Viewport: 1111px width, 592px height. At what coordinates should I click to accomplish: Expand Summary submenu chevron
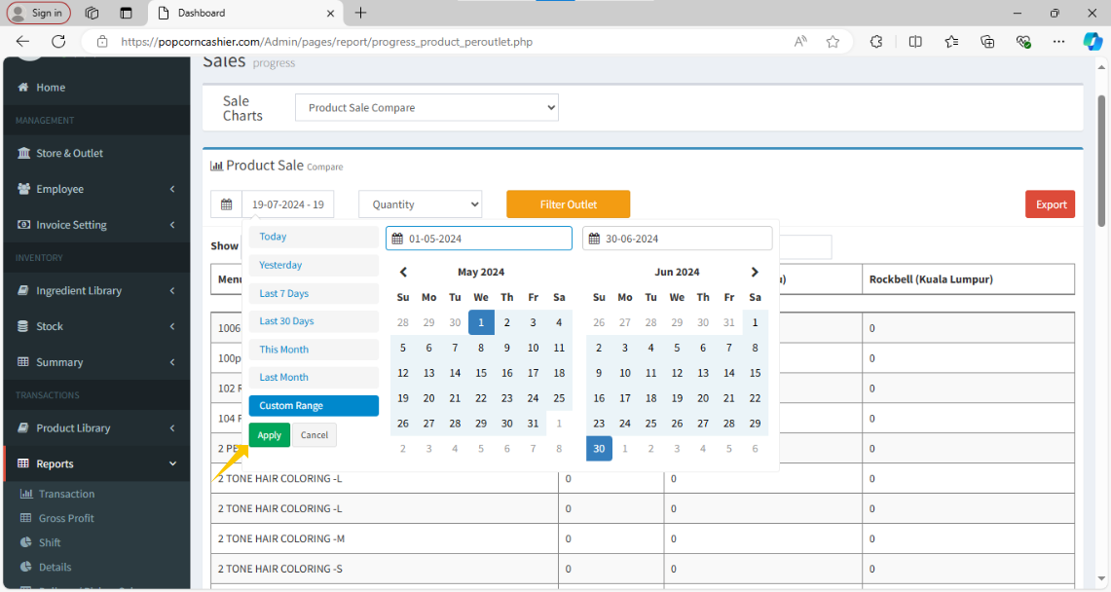click(172, 362)
